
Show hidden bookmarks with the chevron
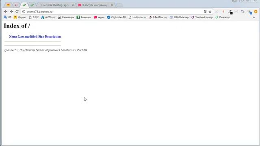point(254,17)
